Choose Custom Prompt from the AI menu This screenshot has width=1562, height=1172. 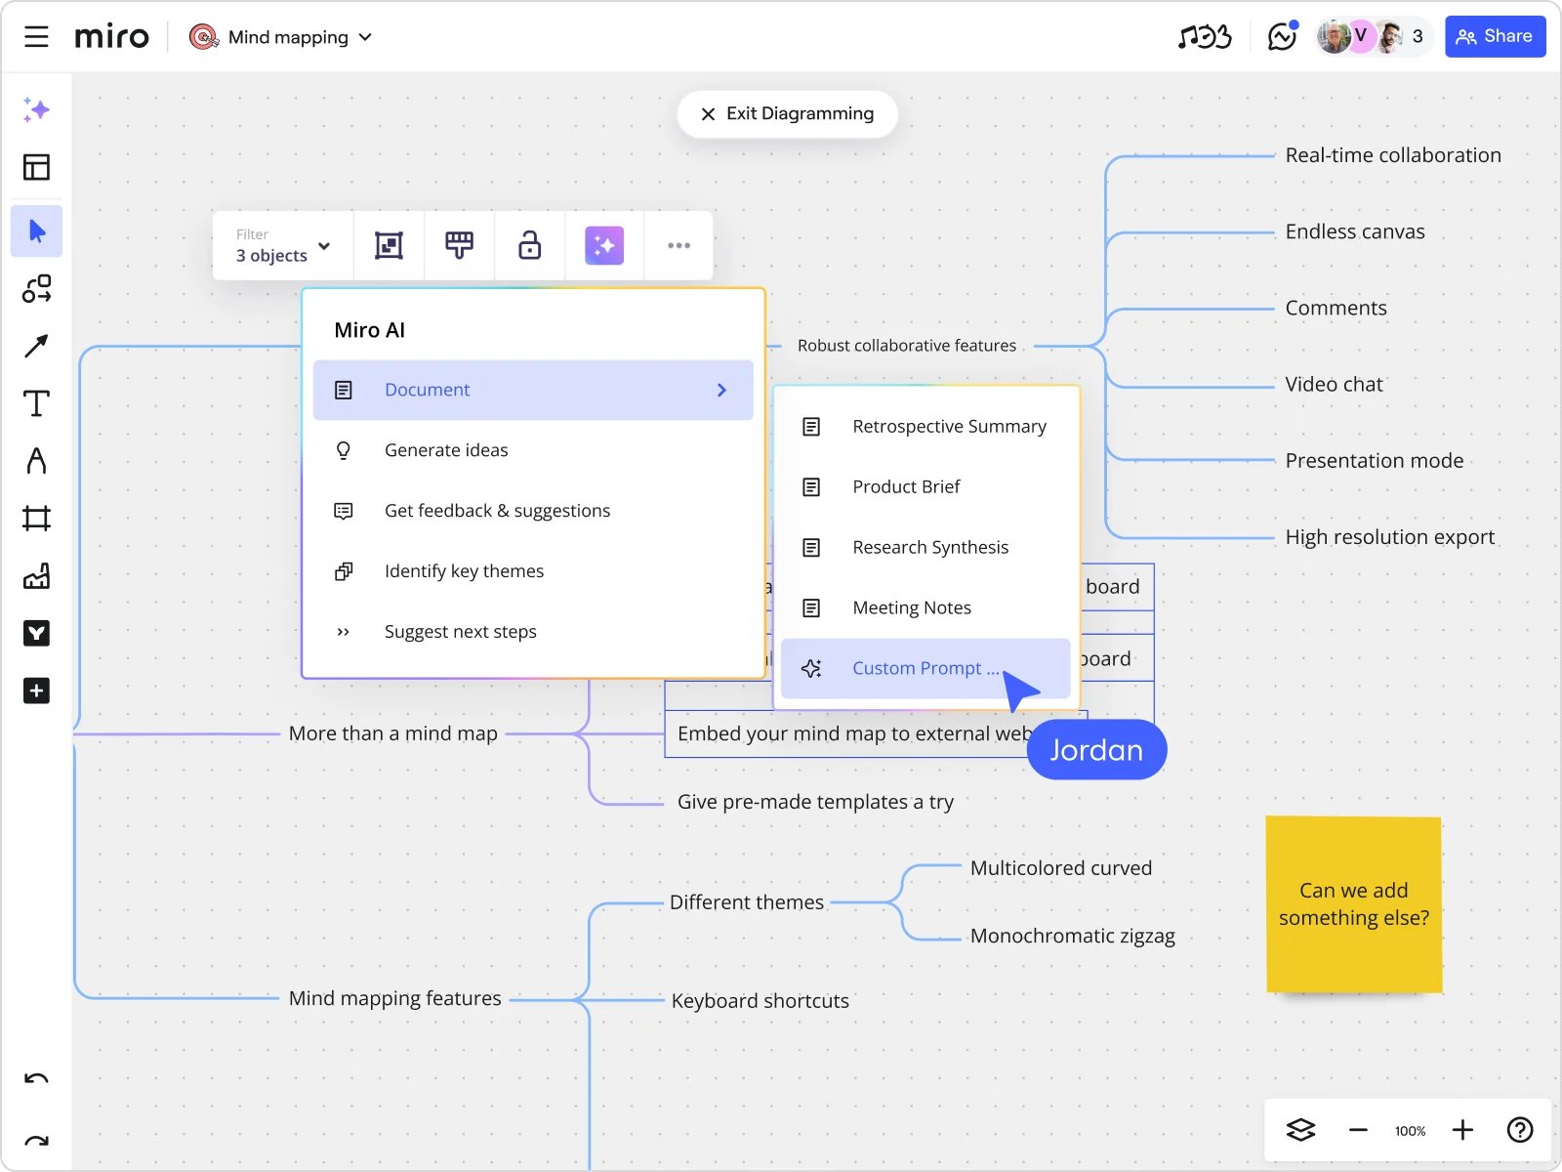pyautogui.click(x=924, y=668)
